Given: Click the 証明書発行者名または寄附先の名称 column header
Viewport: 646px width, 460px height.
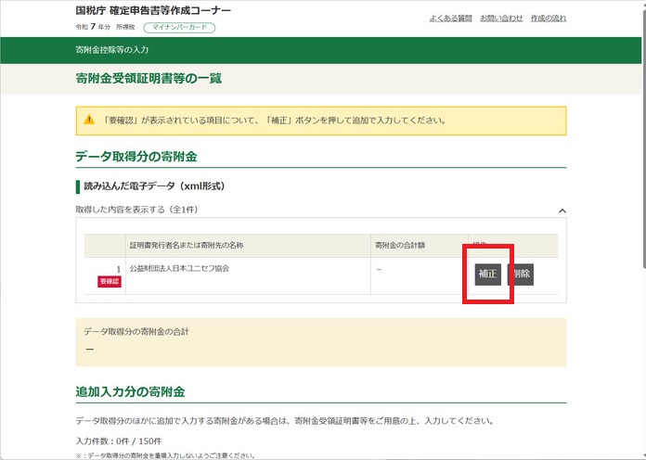Looking at the screenshot, I should click(x=187, y=246).
